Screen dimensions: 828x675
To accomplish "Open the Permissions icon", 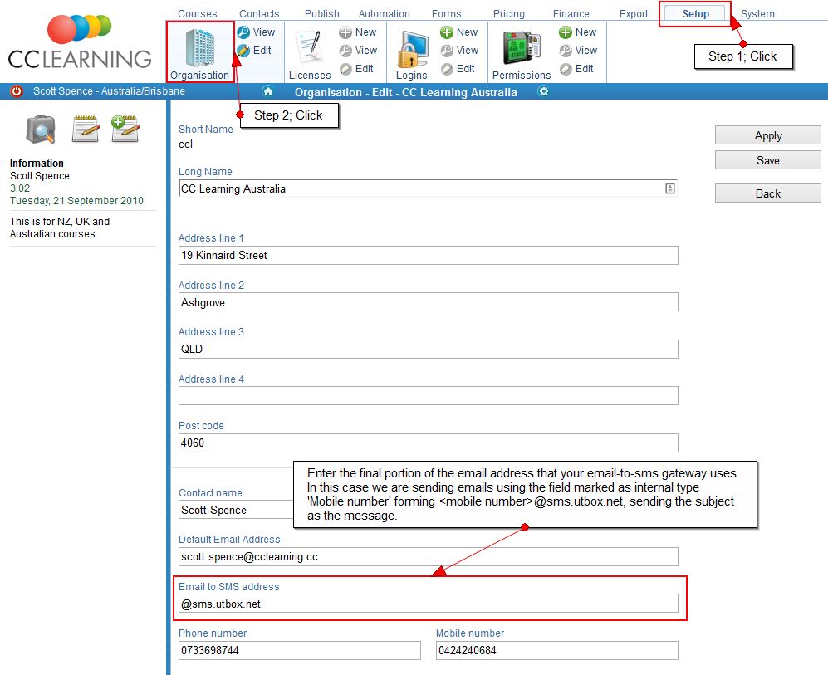I will tap(522, 50).
